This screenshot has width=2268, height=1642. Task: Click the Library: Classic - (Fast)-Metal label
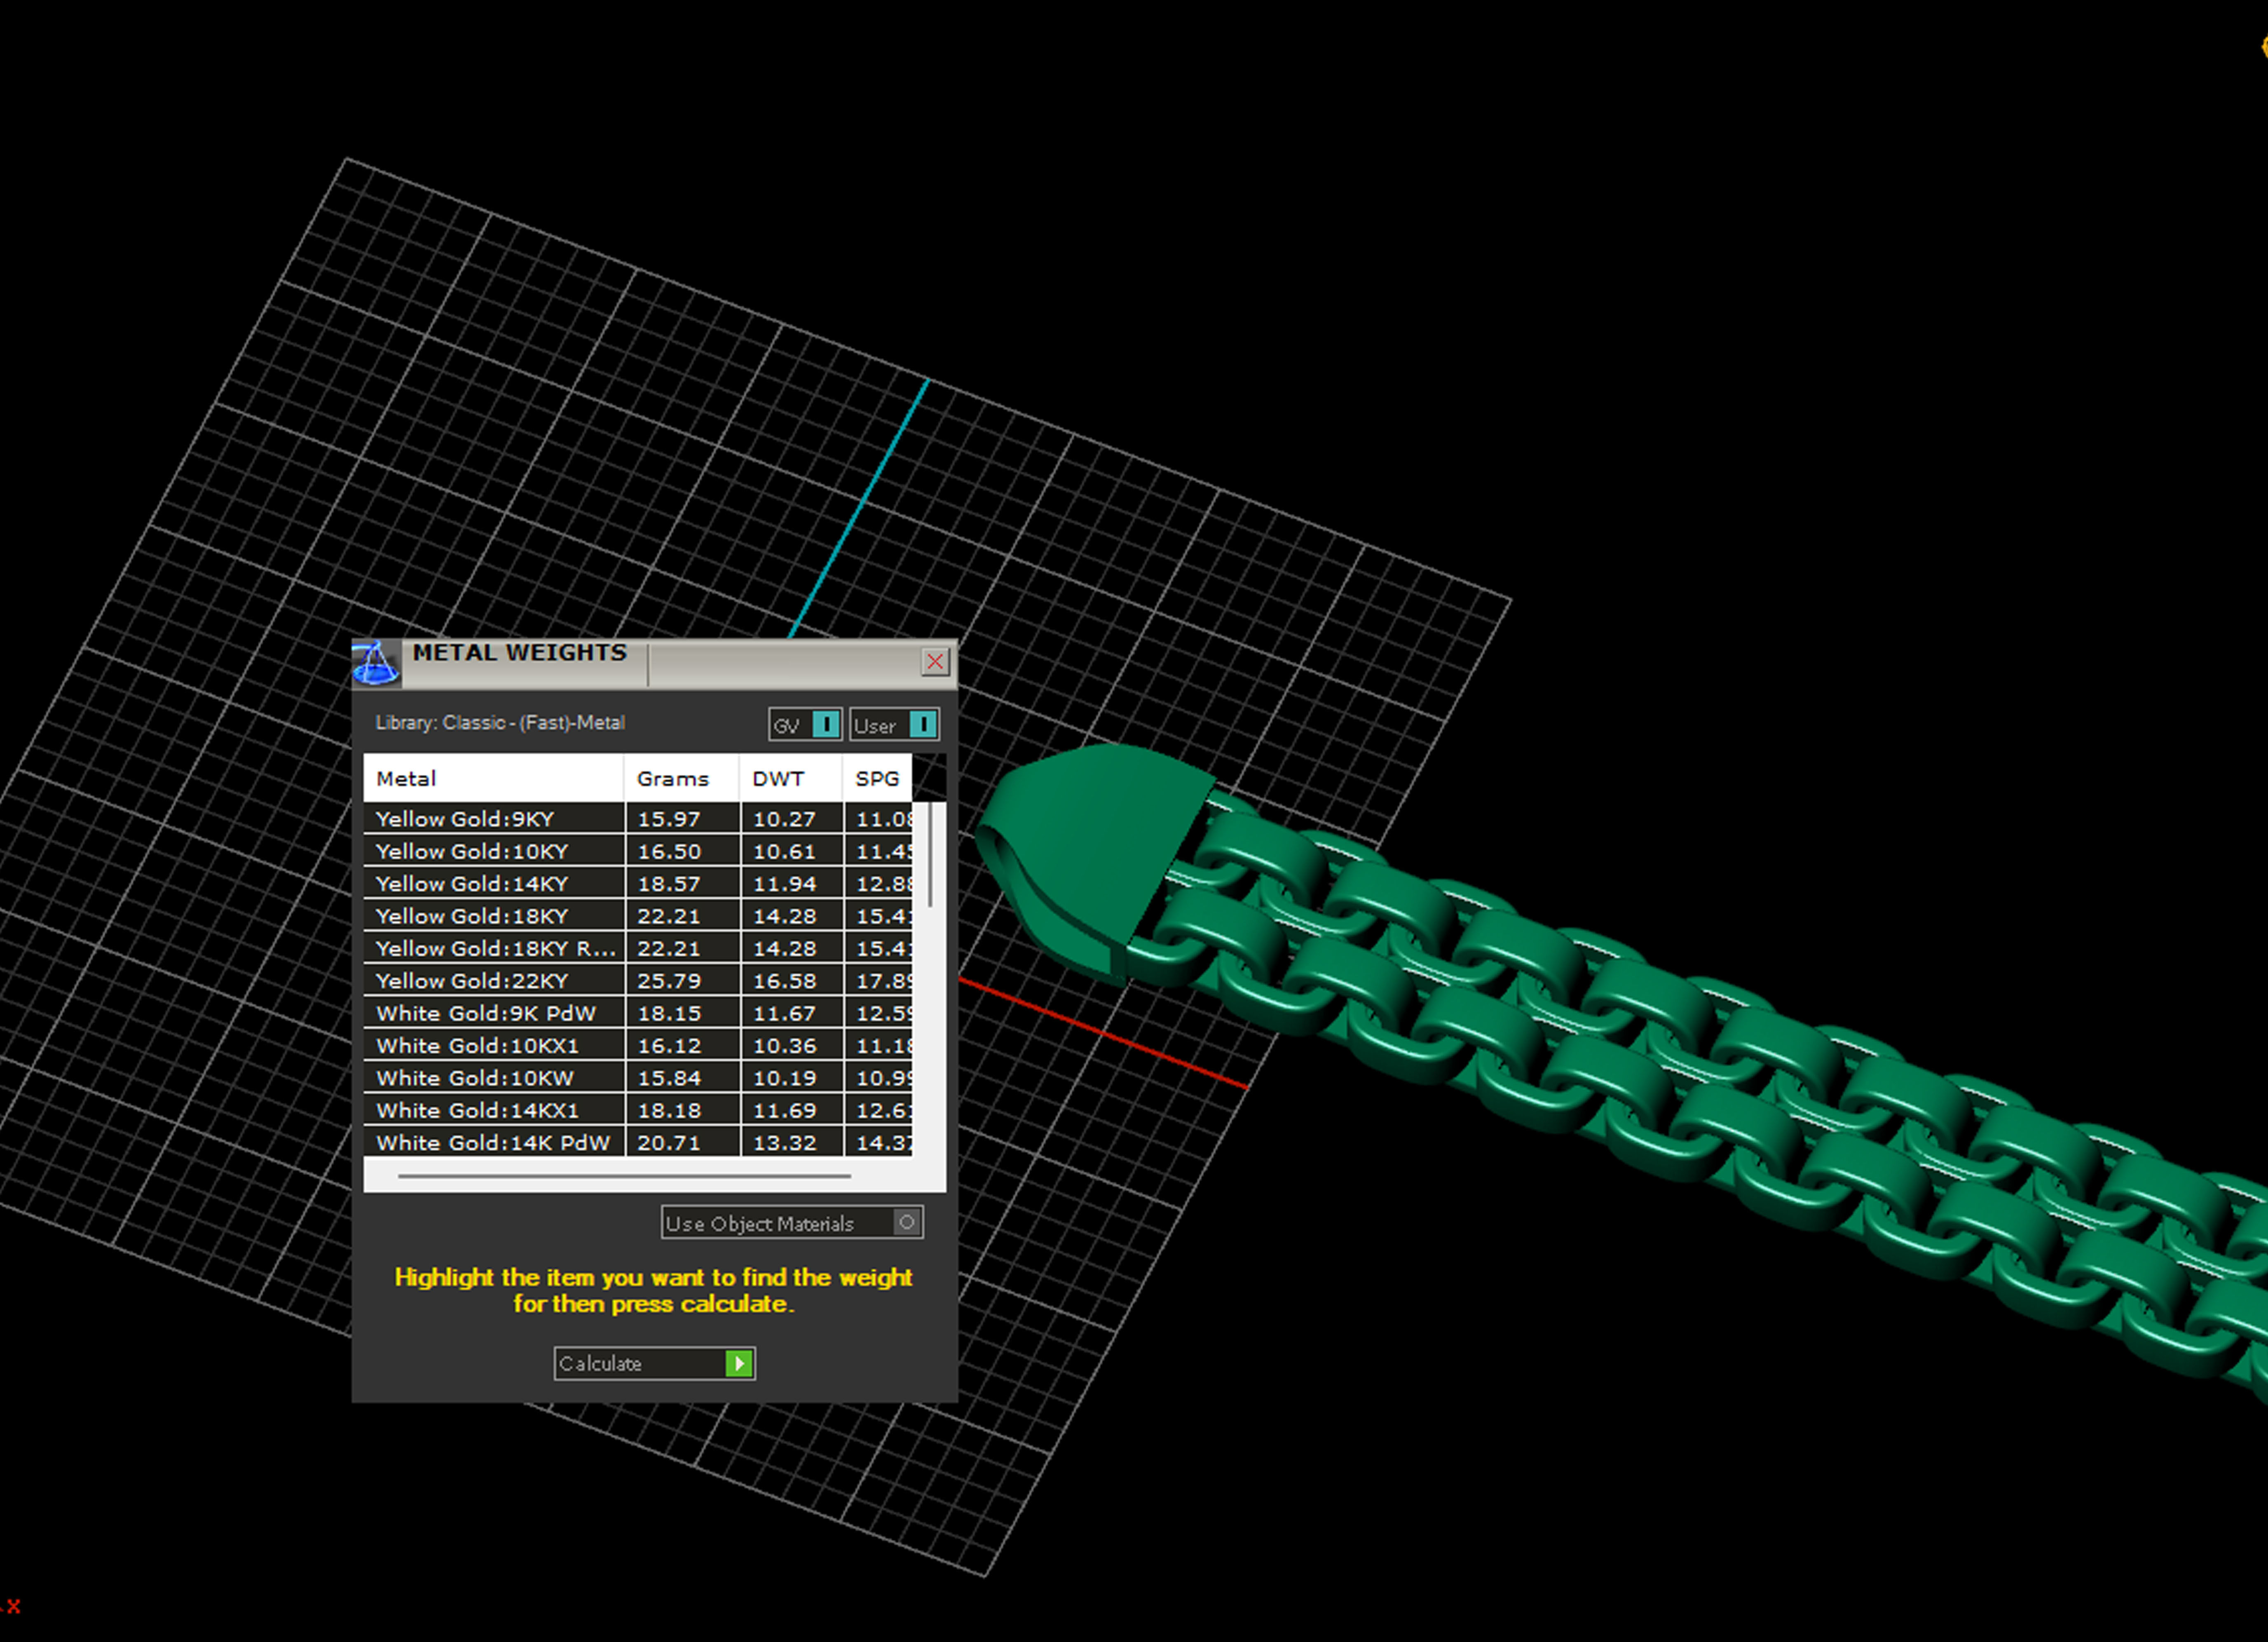500,722
